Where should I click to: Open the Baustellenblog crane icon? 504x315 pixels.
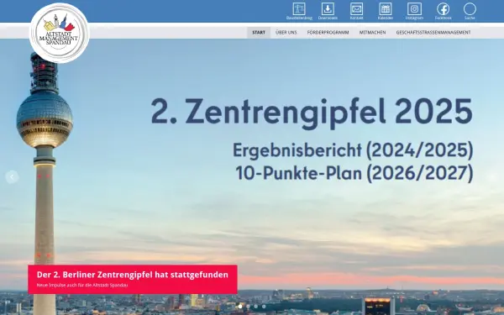pyautogui.click(x=299, y=9)
